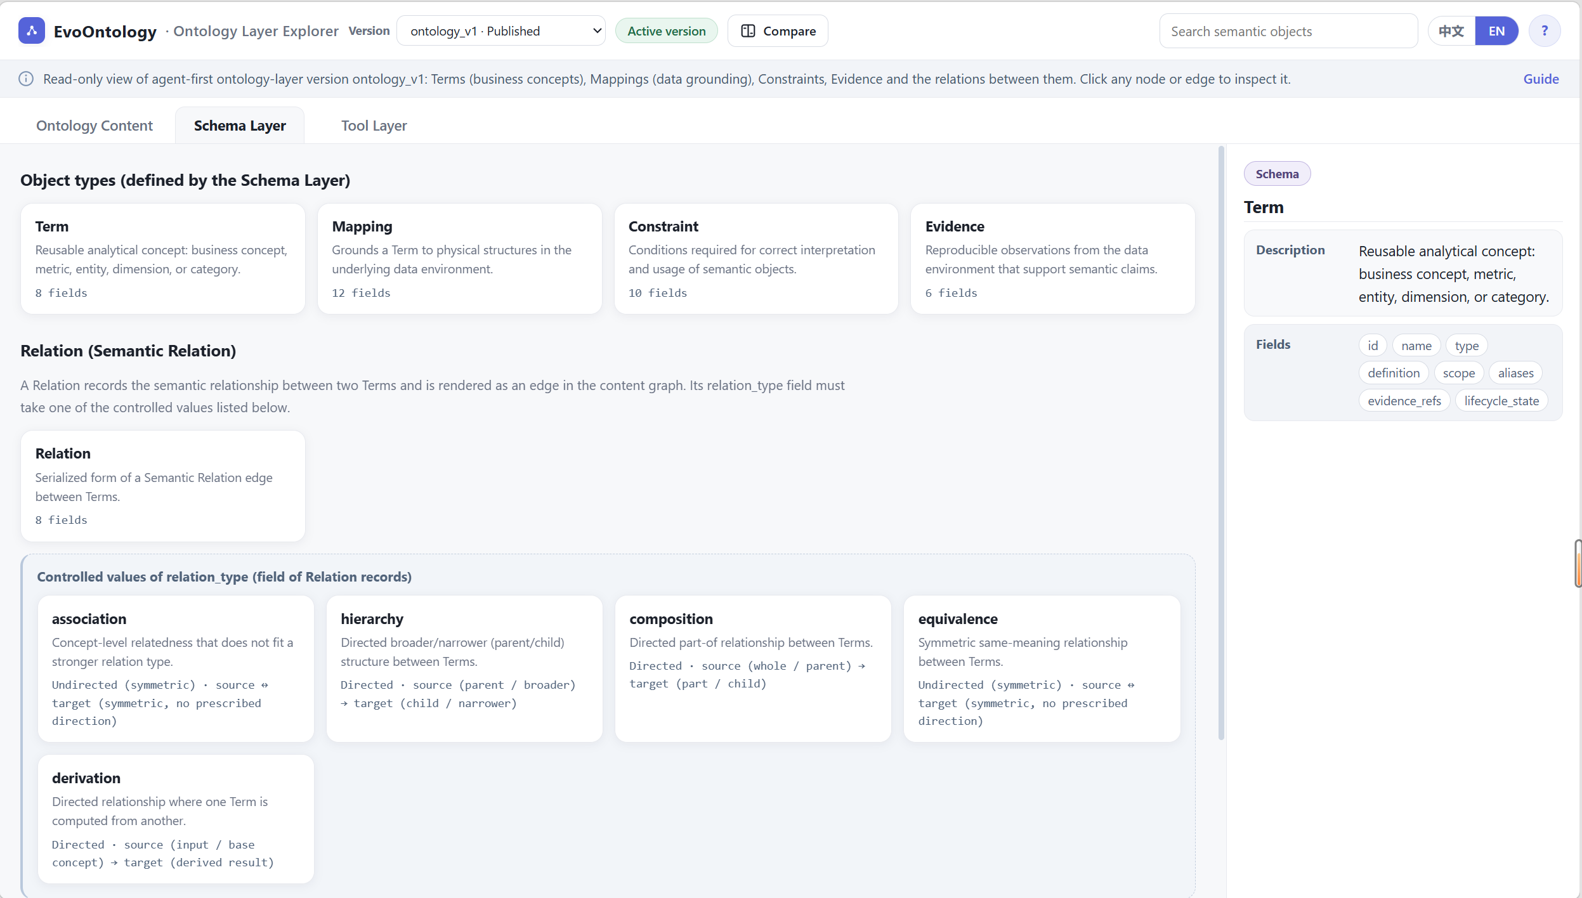Click the evidence_refs field chip
The width and height of the screenshot is (1582, 898).
click(x=1404, y=401)
